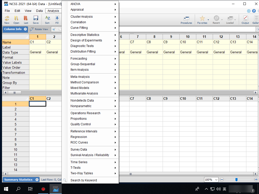Viewport: 259px width, 194px height.
Task: Open the Recent dropdown arrow
Action: coord(222,20)
